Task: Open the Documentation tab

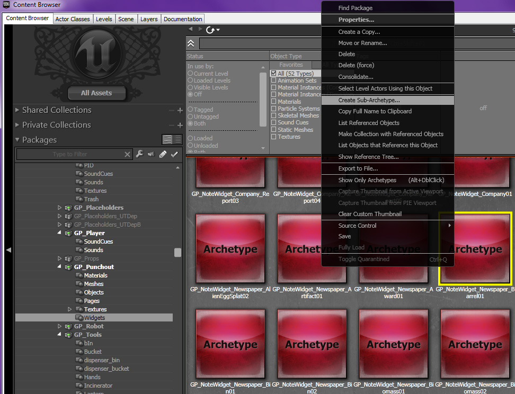Action: tap(183, 19)
